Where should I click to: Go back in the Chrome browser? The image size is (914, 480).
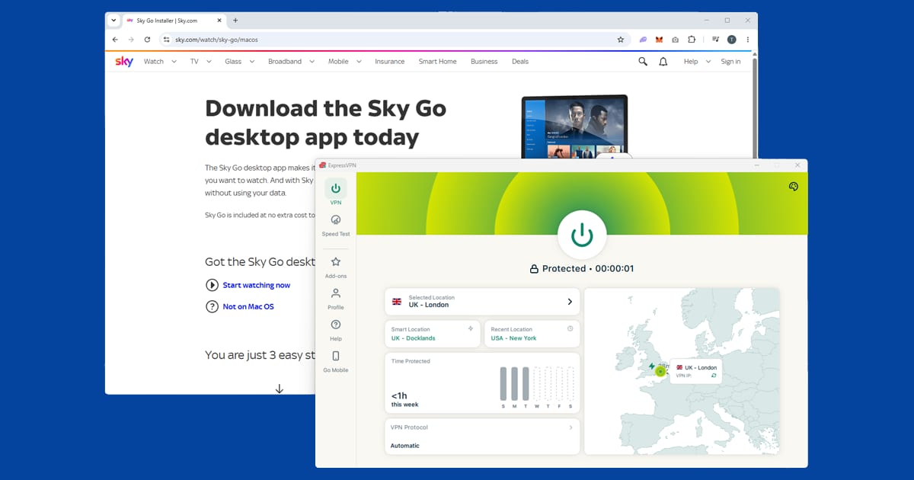tap(115, 40)
